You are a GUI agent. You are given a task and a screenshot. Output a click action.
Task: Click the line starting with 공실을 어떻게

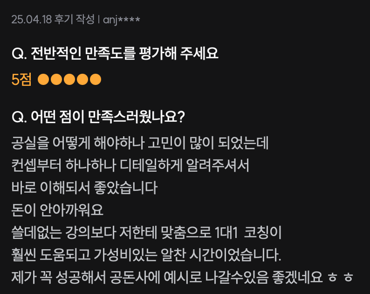click(140, 143)
